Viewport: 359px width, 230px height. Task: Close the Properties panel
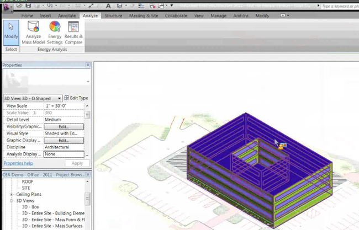[88, 65]
